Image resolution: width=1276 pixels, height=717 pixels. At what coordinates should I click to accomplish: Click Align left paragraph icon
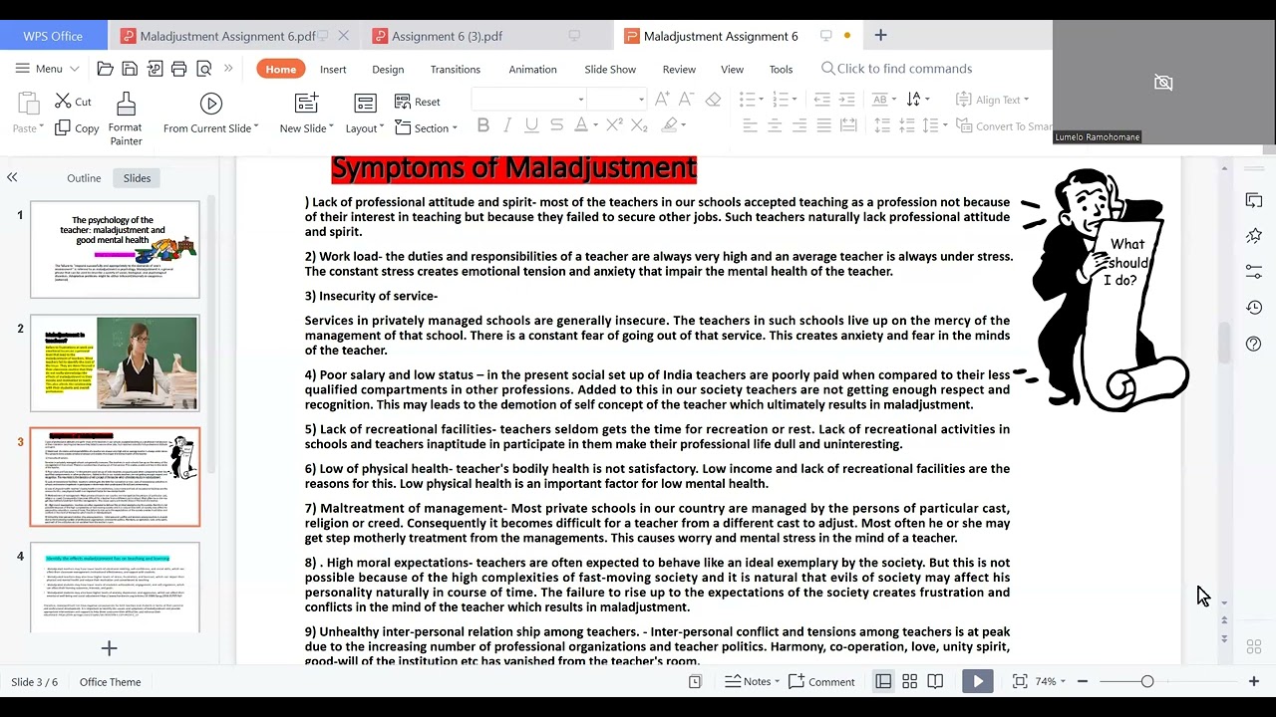point(751,125)
